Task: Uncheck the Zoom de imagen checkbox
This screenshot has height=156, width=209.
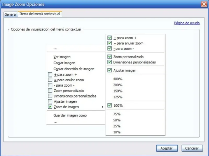Action: tap(50, 107)
